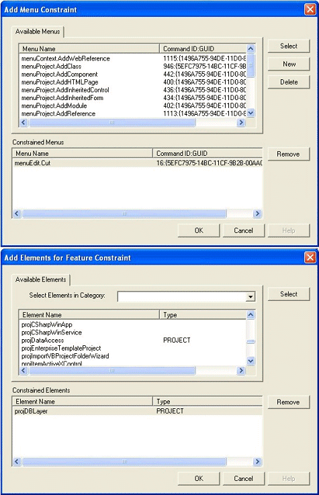
Task: Select menuProject.AddComponent row
Action: pyautogui.click(x=134, y=74)
